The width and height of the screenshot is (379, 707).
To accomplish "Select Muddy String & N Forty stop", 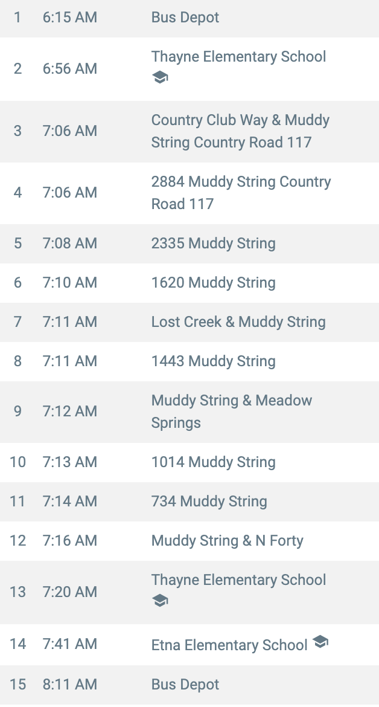I will (x=189, y=541).
